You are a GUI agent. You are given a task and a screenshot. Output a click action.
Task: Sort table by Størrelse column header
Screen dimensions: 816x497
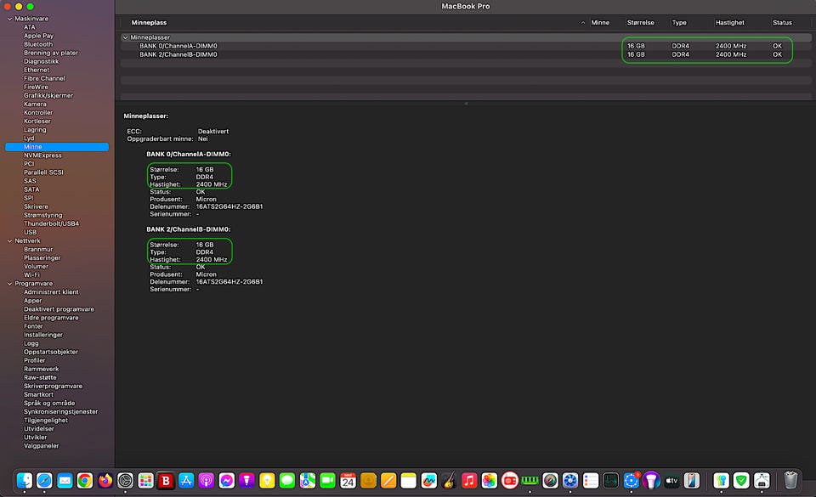coord(640,22)
